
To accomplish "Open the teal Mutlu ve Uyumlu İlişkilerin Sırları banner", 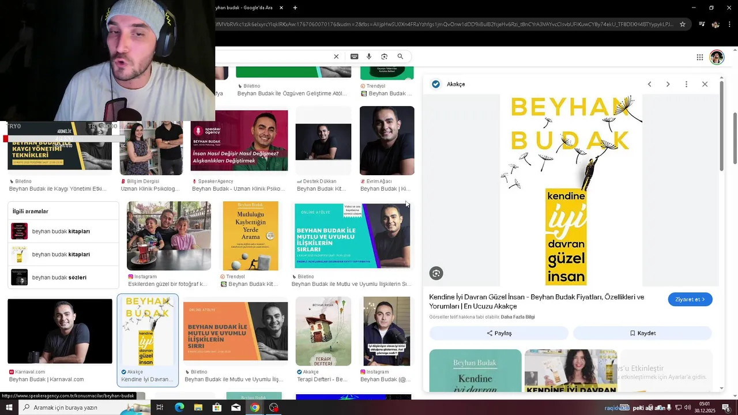I will (x=353, y=236).
